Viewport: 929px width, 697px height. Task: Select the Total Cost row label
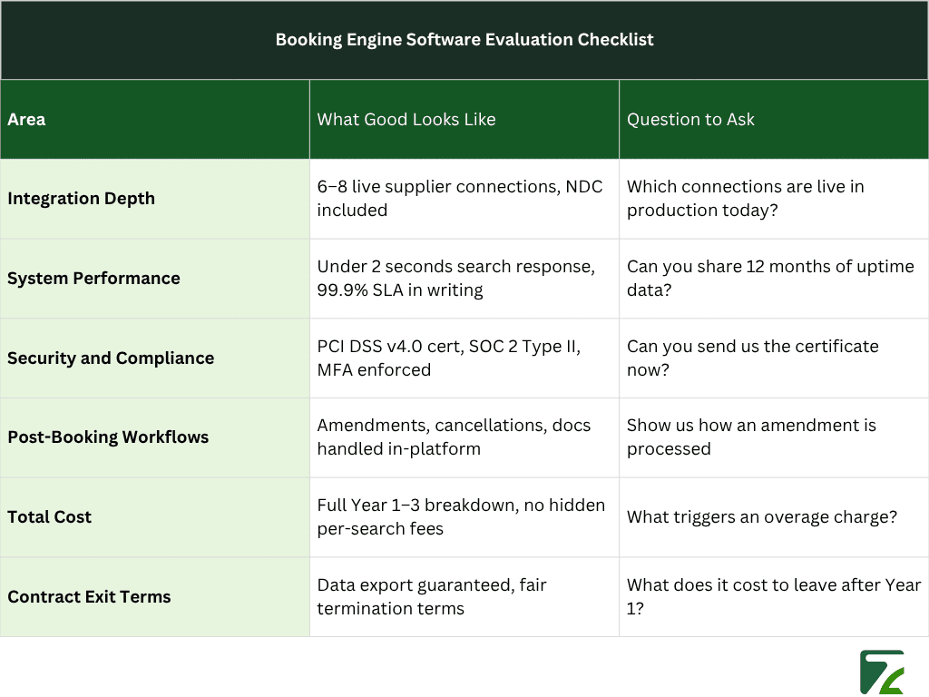49,516
